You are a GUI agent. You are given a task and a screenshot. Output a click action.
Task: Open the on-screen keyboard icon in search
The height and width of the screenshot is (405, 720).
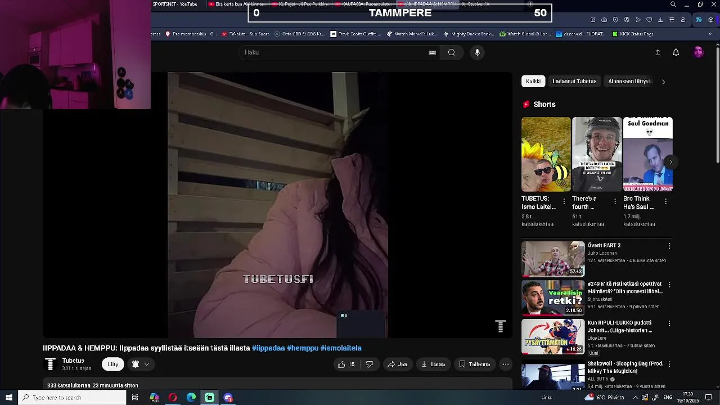tap(432, 52)
